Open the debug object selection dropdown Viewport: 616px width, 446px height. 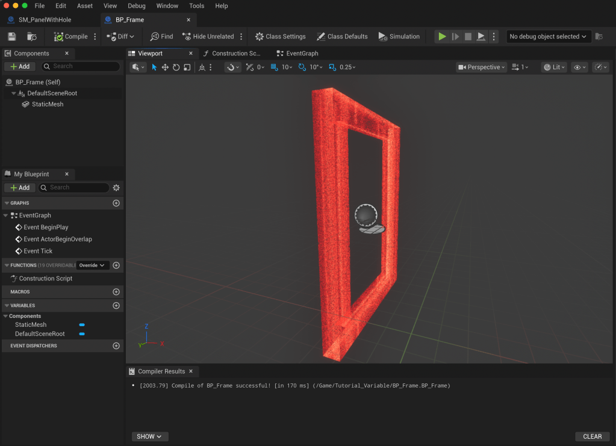point(547,37)
